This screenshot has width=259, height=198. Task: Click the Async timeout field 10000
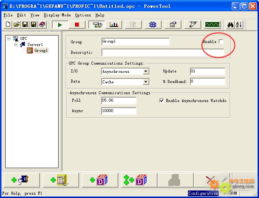(x=119, y=111)
